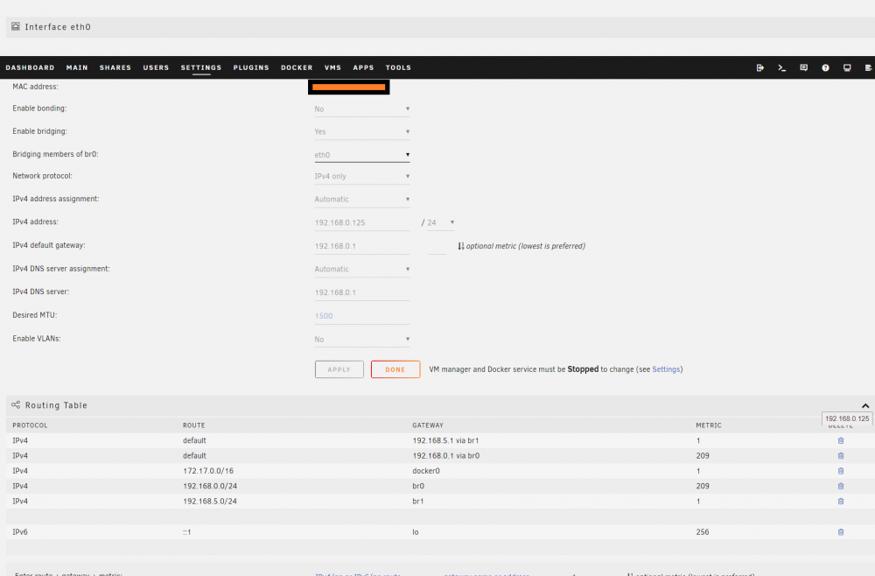Click the info monitor icon in the top bar
The width and height of the screenshot is (875, 576).
coord(847,67)
